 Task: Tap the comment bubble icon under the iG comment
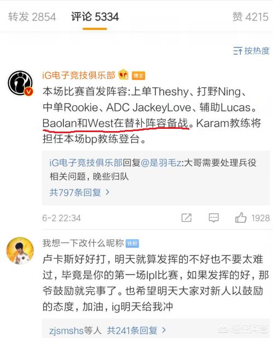[x=213, y=218]
